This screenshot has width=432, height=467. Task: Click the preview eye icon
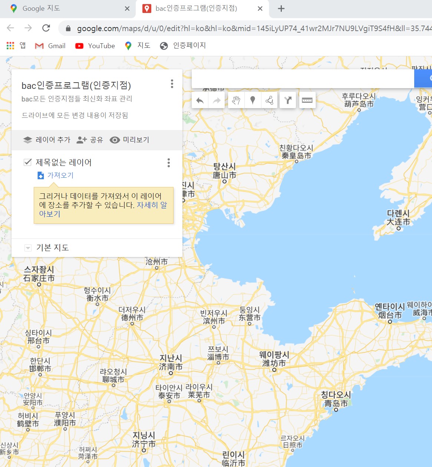pos(115,140)
